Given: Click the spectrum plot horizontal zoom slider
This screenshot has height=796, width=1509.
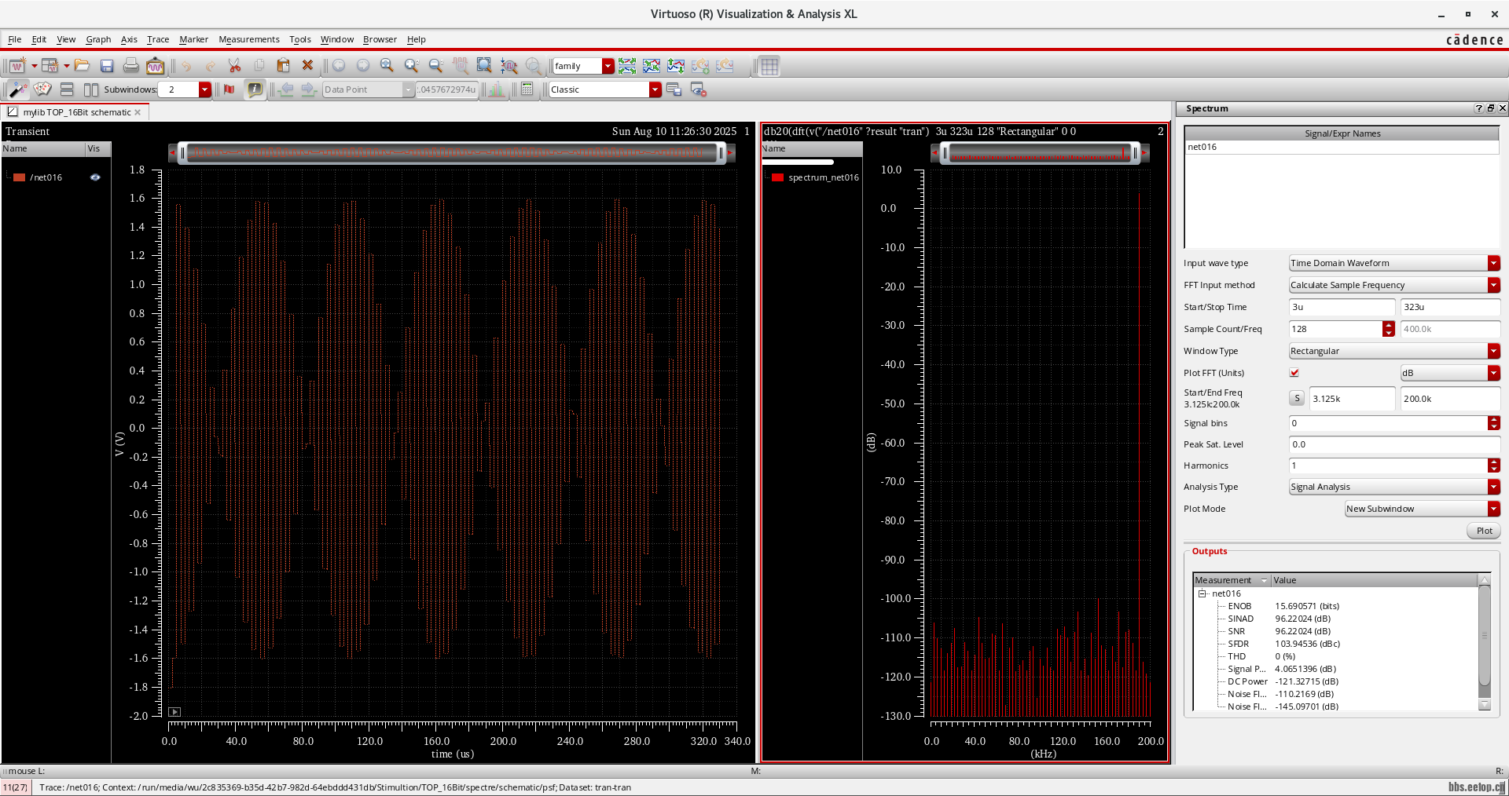Looking at the screenshot, I should pos(1040,153).
